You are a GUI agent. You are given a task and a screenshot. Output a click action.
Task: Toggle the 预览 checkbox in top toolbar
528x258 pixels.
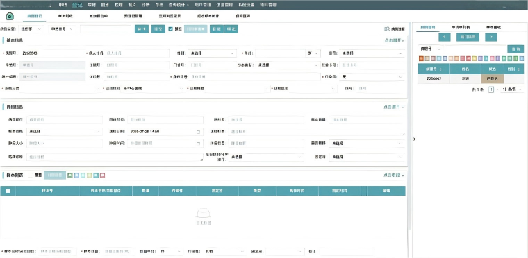[x=170, y=29]
